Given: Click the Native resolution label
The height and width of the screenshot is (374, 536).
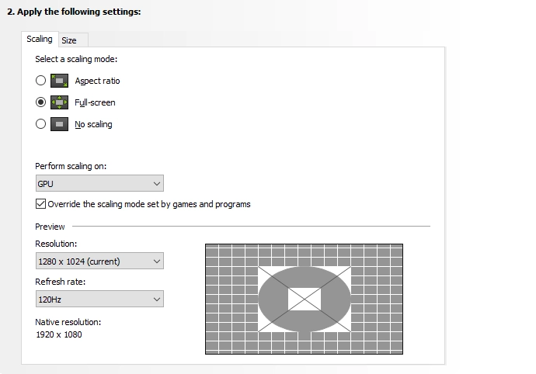Looking at the screenshot, I should pos(68,322).
